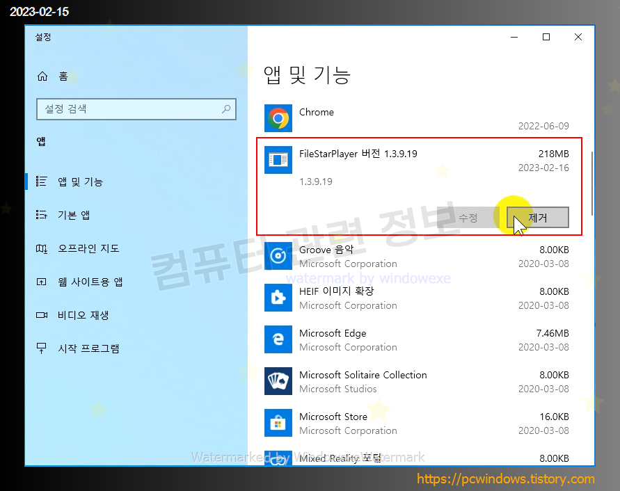Viewport: 620px width, 491px height.
Task: Click the Microsoft Solitaire Collection icon
Action: 278,381
